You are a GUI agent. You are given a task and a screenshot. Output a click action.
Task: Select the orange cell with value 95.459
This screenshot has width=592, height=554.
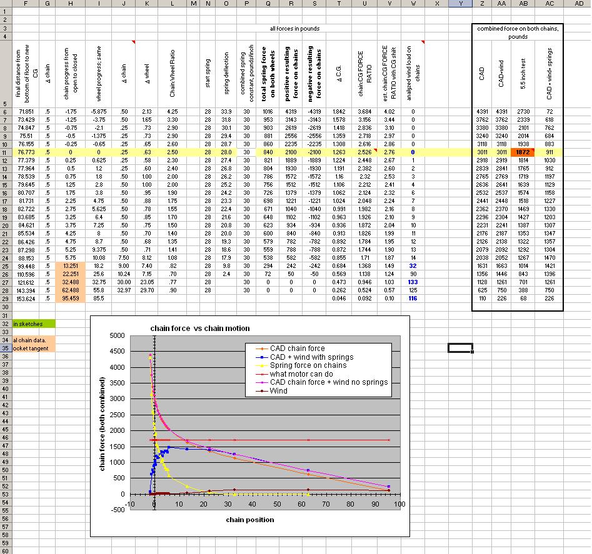pyautogui.click(x=69, y=299)
